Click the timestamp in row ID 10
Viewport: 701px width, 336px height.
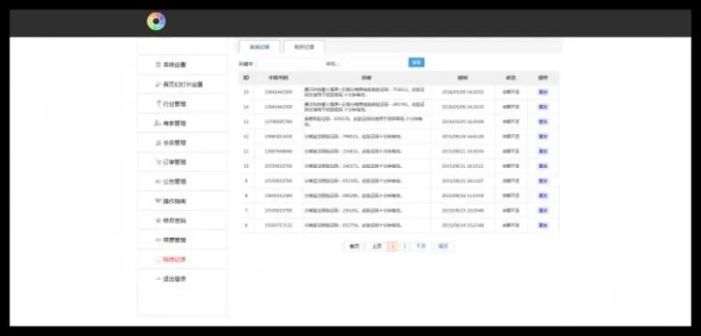tap(463, 166)
